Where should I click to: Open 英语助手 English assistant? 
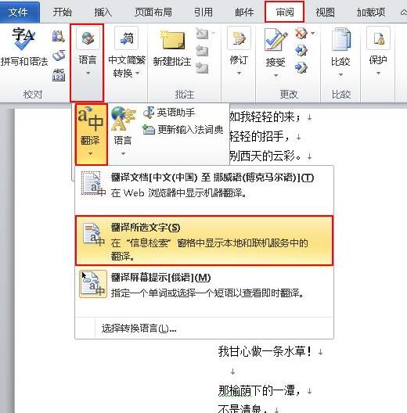169,113
